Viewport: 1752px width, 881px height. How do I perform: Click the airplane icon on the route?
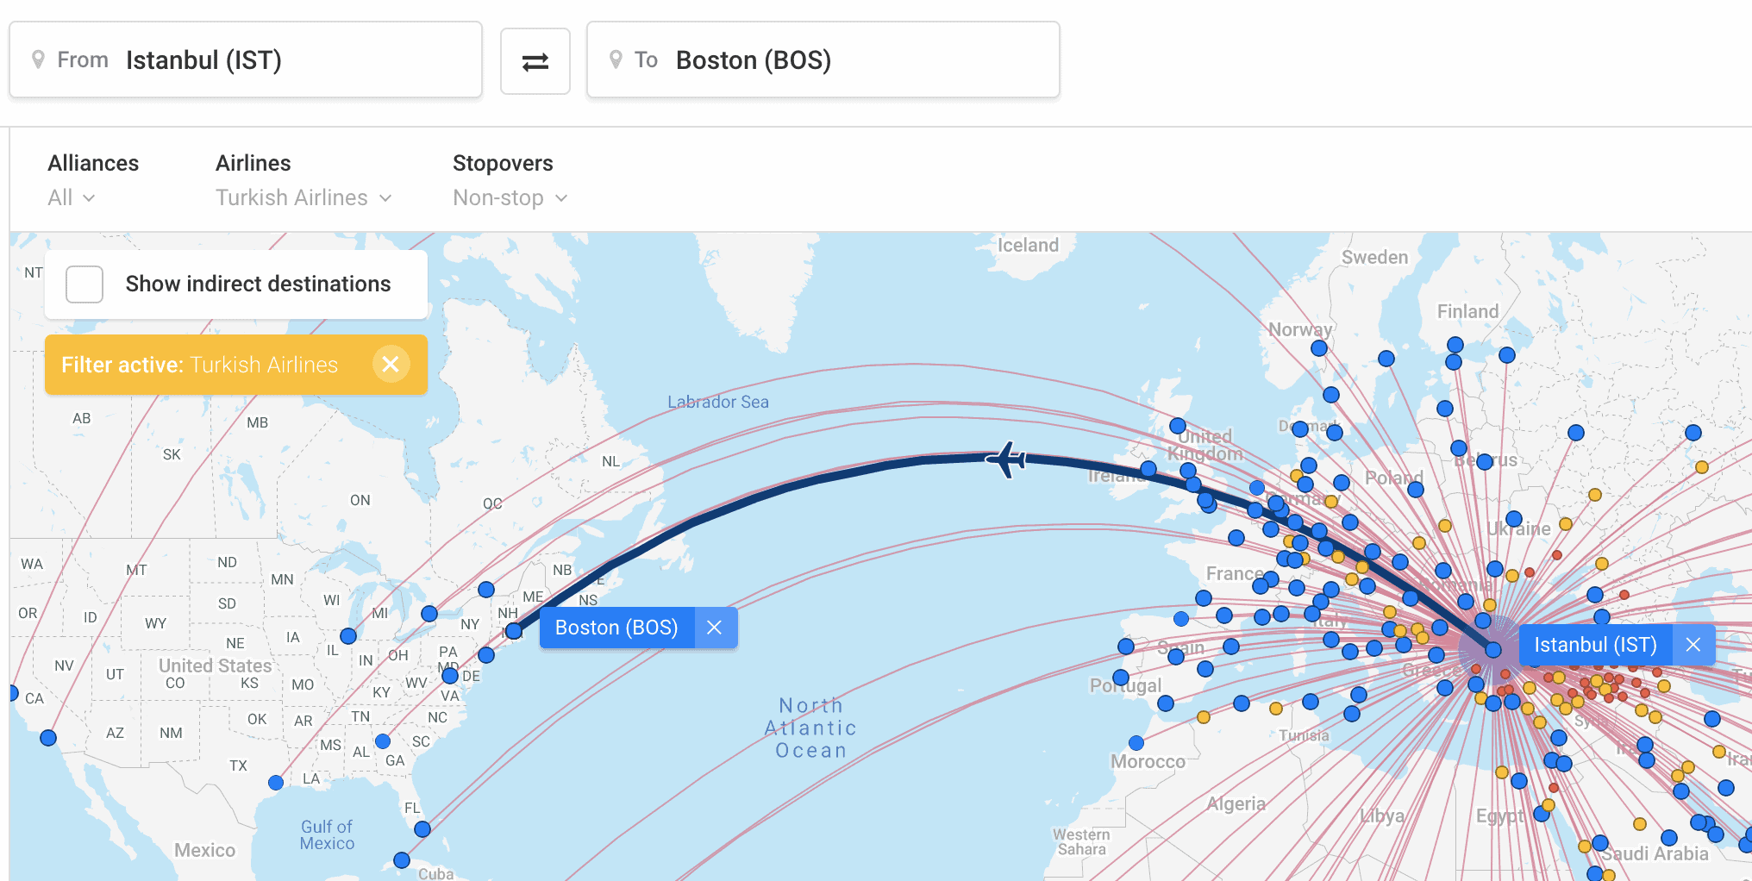[x=1005, y=459]
